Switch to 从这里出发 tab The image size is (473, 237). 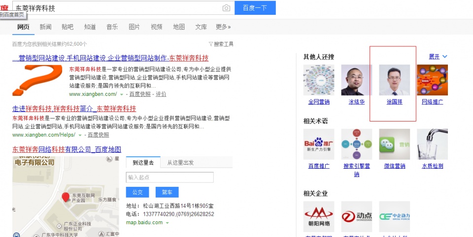[x=180, y=163]
